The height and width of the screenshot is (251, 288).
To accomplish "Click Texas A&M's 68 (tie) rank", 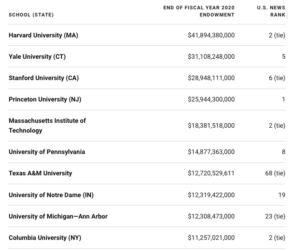I will [275, 173].
